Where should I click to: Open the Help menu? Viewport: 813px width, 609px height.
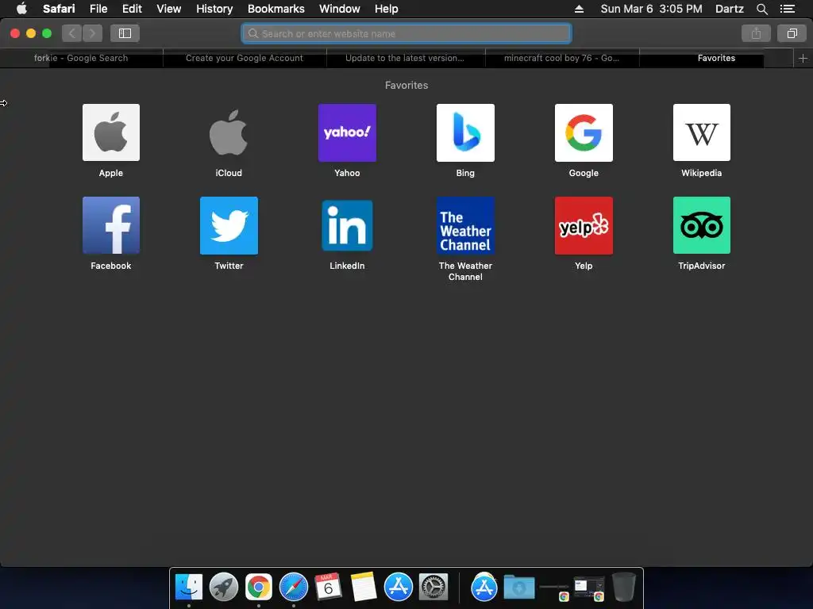pyautogui.click(x=387, y=9)
